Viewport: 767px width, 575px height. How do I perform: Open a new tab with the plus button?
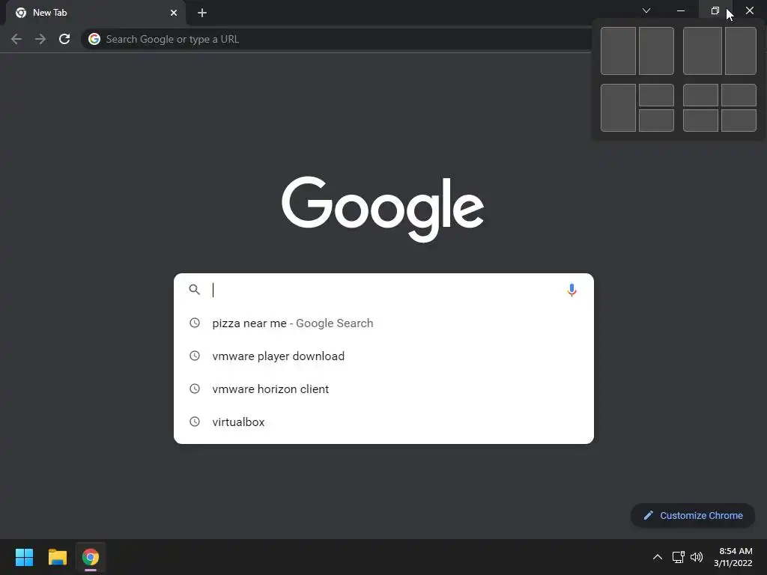[x=202, y=13]
